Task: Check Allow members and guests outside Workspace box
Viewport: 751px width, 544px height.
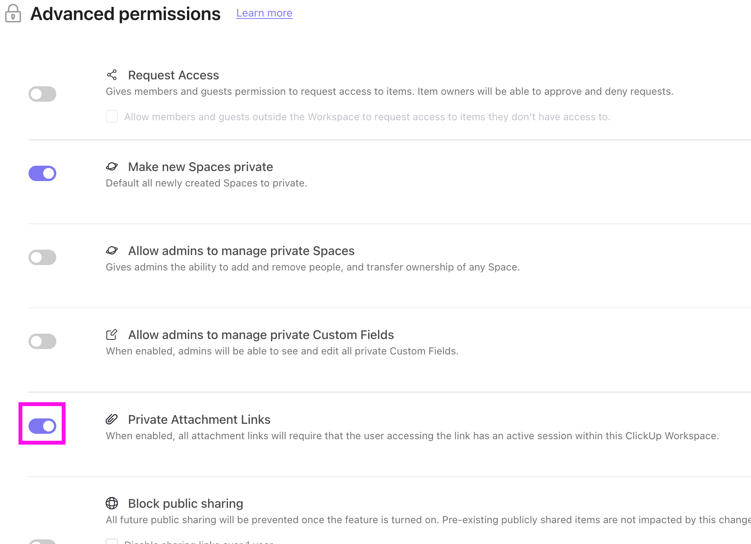Action: (x=112, y=116)
